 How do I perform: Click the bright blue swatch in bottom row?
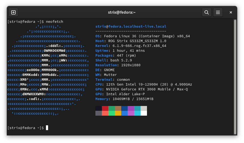coord(124,113)
